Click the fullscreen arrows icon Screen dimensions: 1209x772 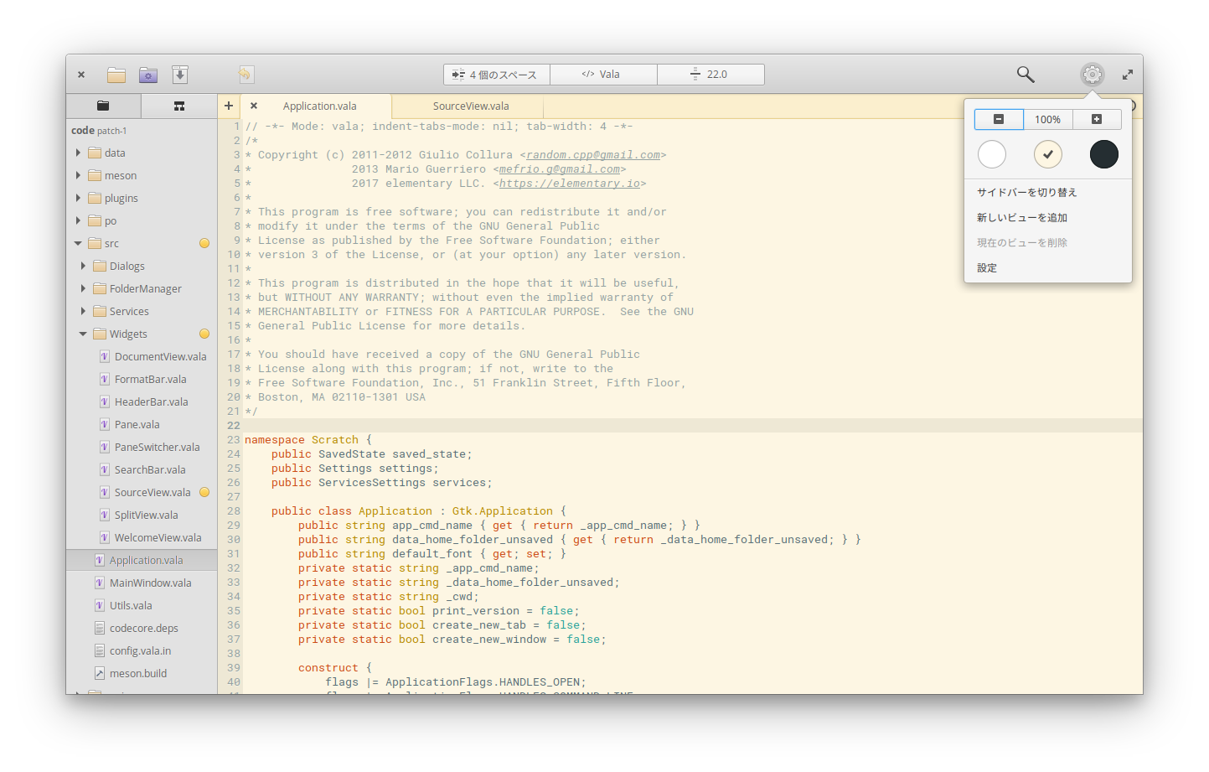(x=1128, y=75)
